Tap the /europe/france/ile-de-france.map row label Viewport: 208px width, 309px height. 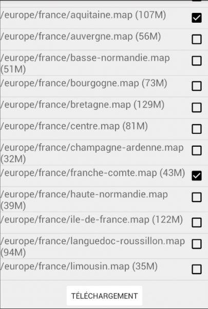91,220
